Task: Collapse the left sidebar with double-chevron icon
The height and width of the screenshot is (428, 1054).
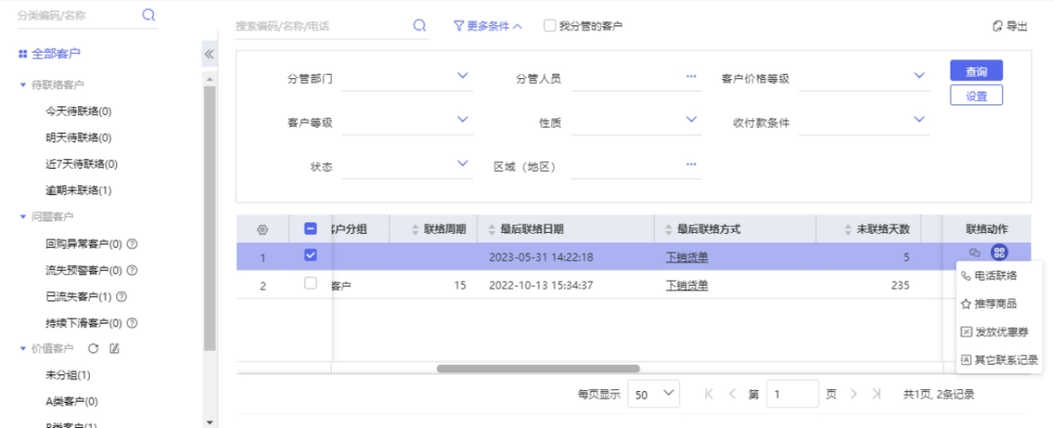Action: 209,54
